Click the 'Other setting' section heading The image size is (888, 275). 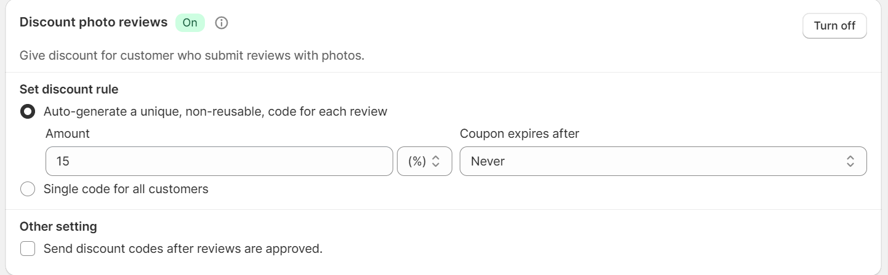pyautogui.click(x=58, y=226)
